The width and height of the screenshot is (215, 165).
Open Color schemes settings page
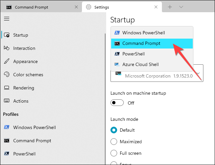[28, 75]
